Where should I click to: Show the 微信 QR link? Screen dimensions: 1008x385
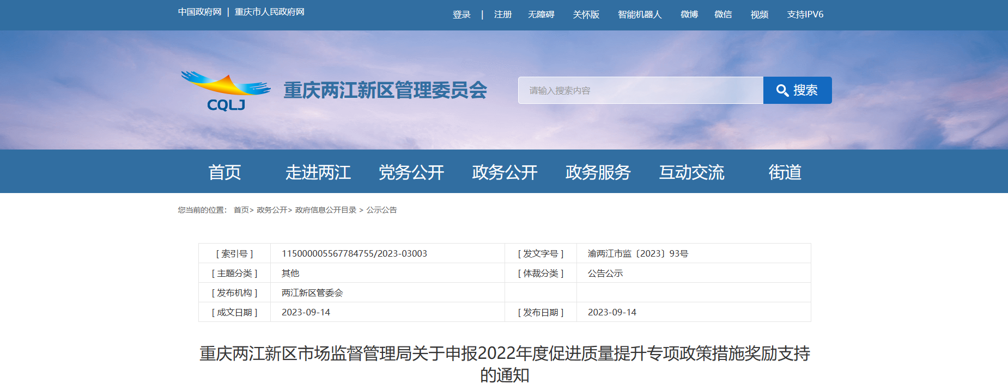pos(722,15)
